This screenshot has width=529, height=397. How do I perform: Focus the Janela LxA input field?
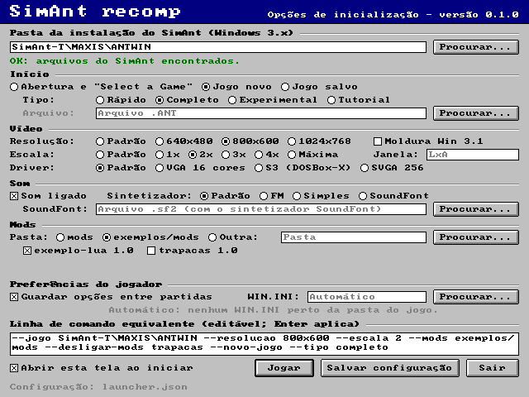472,155
